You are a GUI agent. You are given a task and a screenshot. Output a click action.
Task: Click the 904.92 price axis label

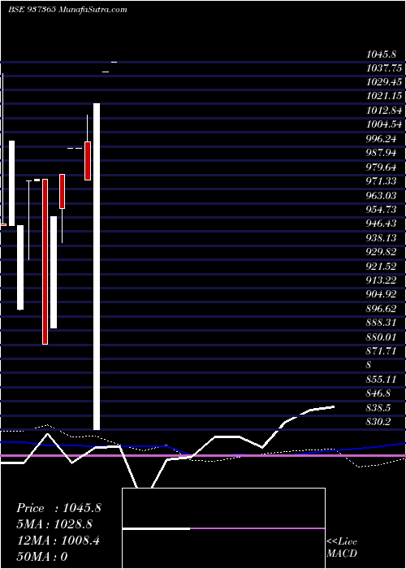382,294
